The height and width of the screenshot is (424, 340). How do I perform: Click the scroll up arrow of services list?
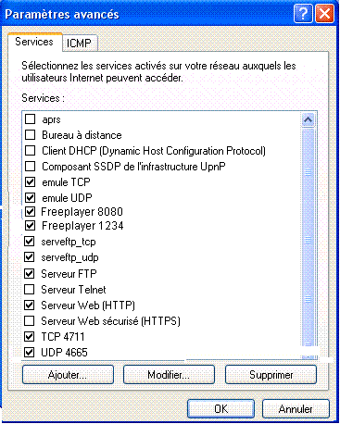pyautogui.click(x=308, y=119)
